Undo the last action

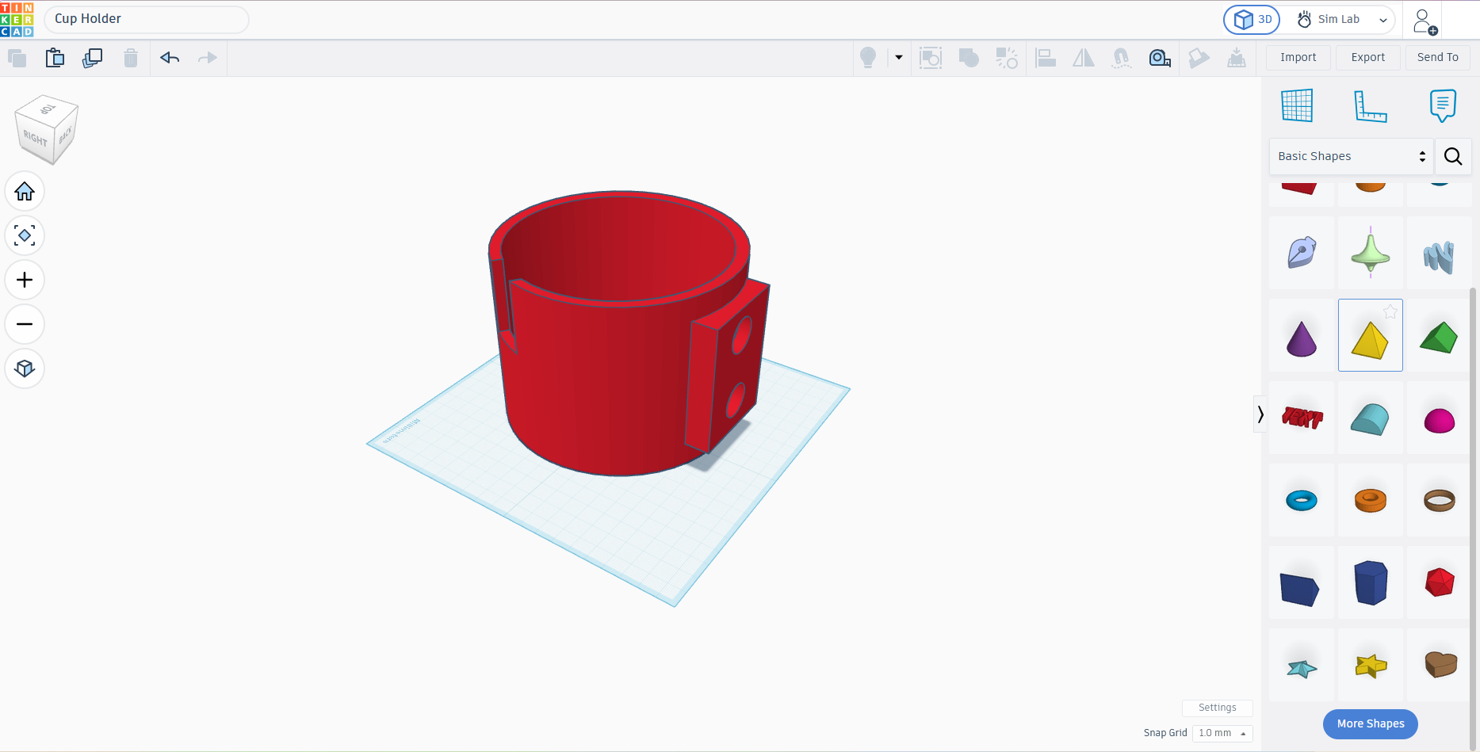[170, 58]
